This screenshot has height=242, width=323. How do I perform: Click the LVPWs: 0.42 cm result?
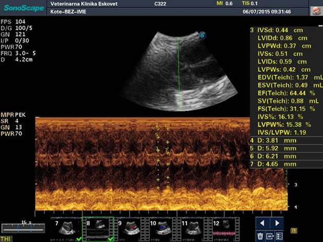284,70
